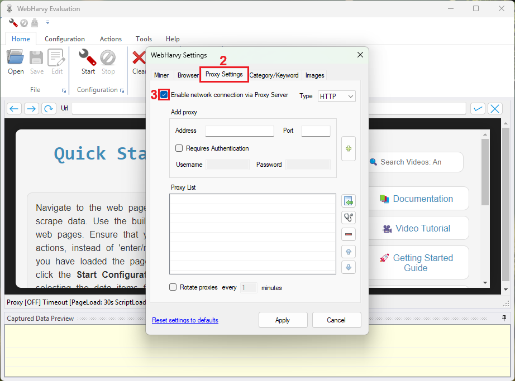Open the Miner settings tab
This screenshot has height=381, width=515.
(161, 75)
